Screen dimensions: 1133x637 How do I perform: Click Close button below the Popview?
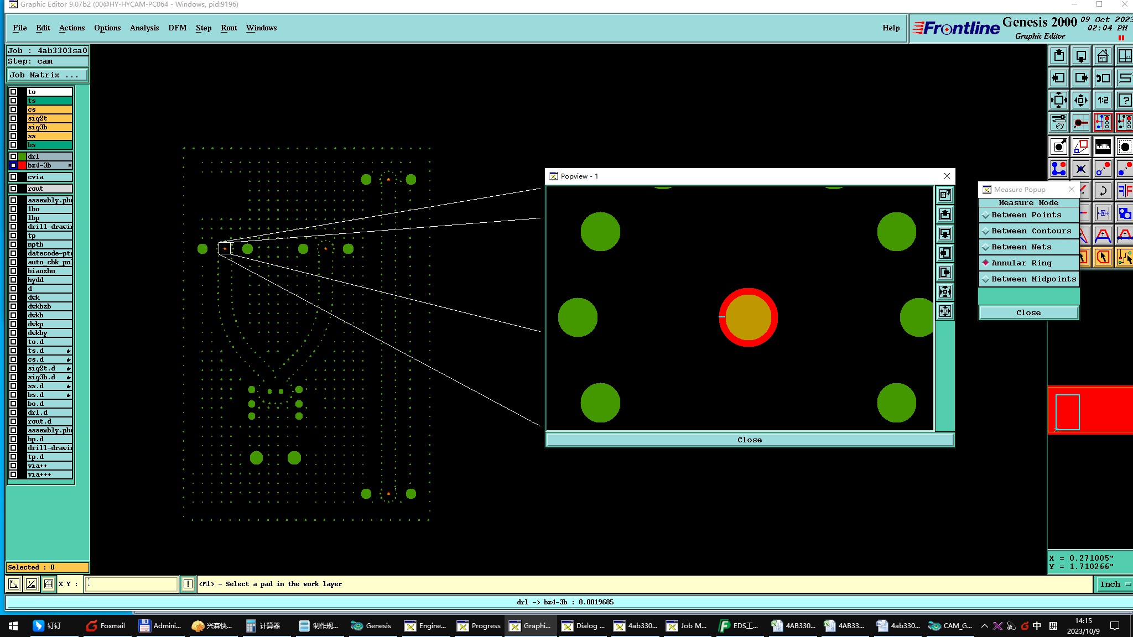click(749, 440)
